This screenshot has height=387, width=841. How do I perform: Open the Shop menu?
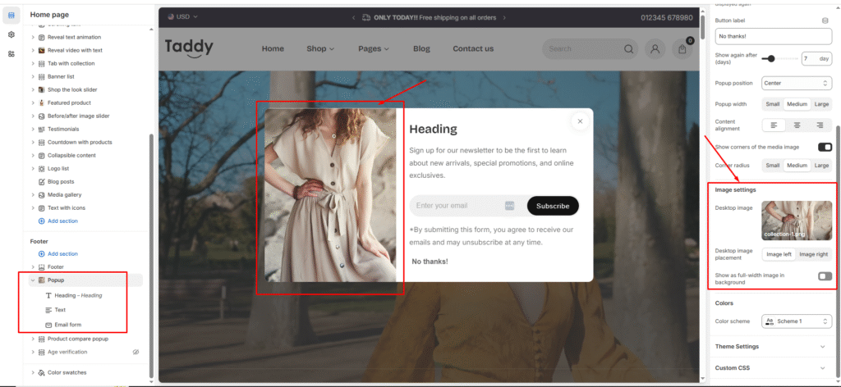[x=320, y=48]
